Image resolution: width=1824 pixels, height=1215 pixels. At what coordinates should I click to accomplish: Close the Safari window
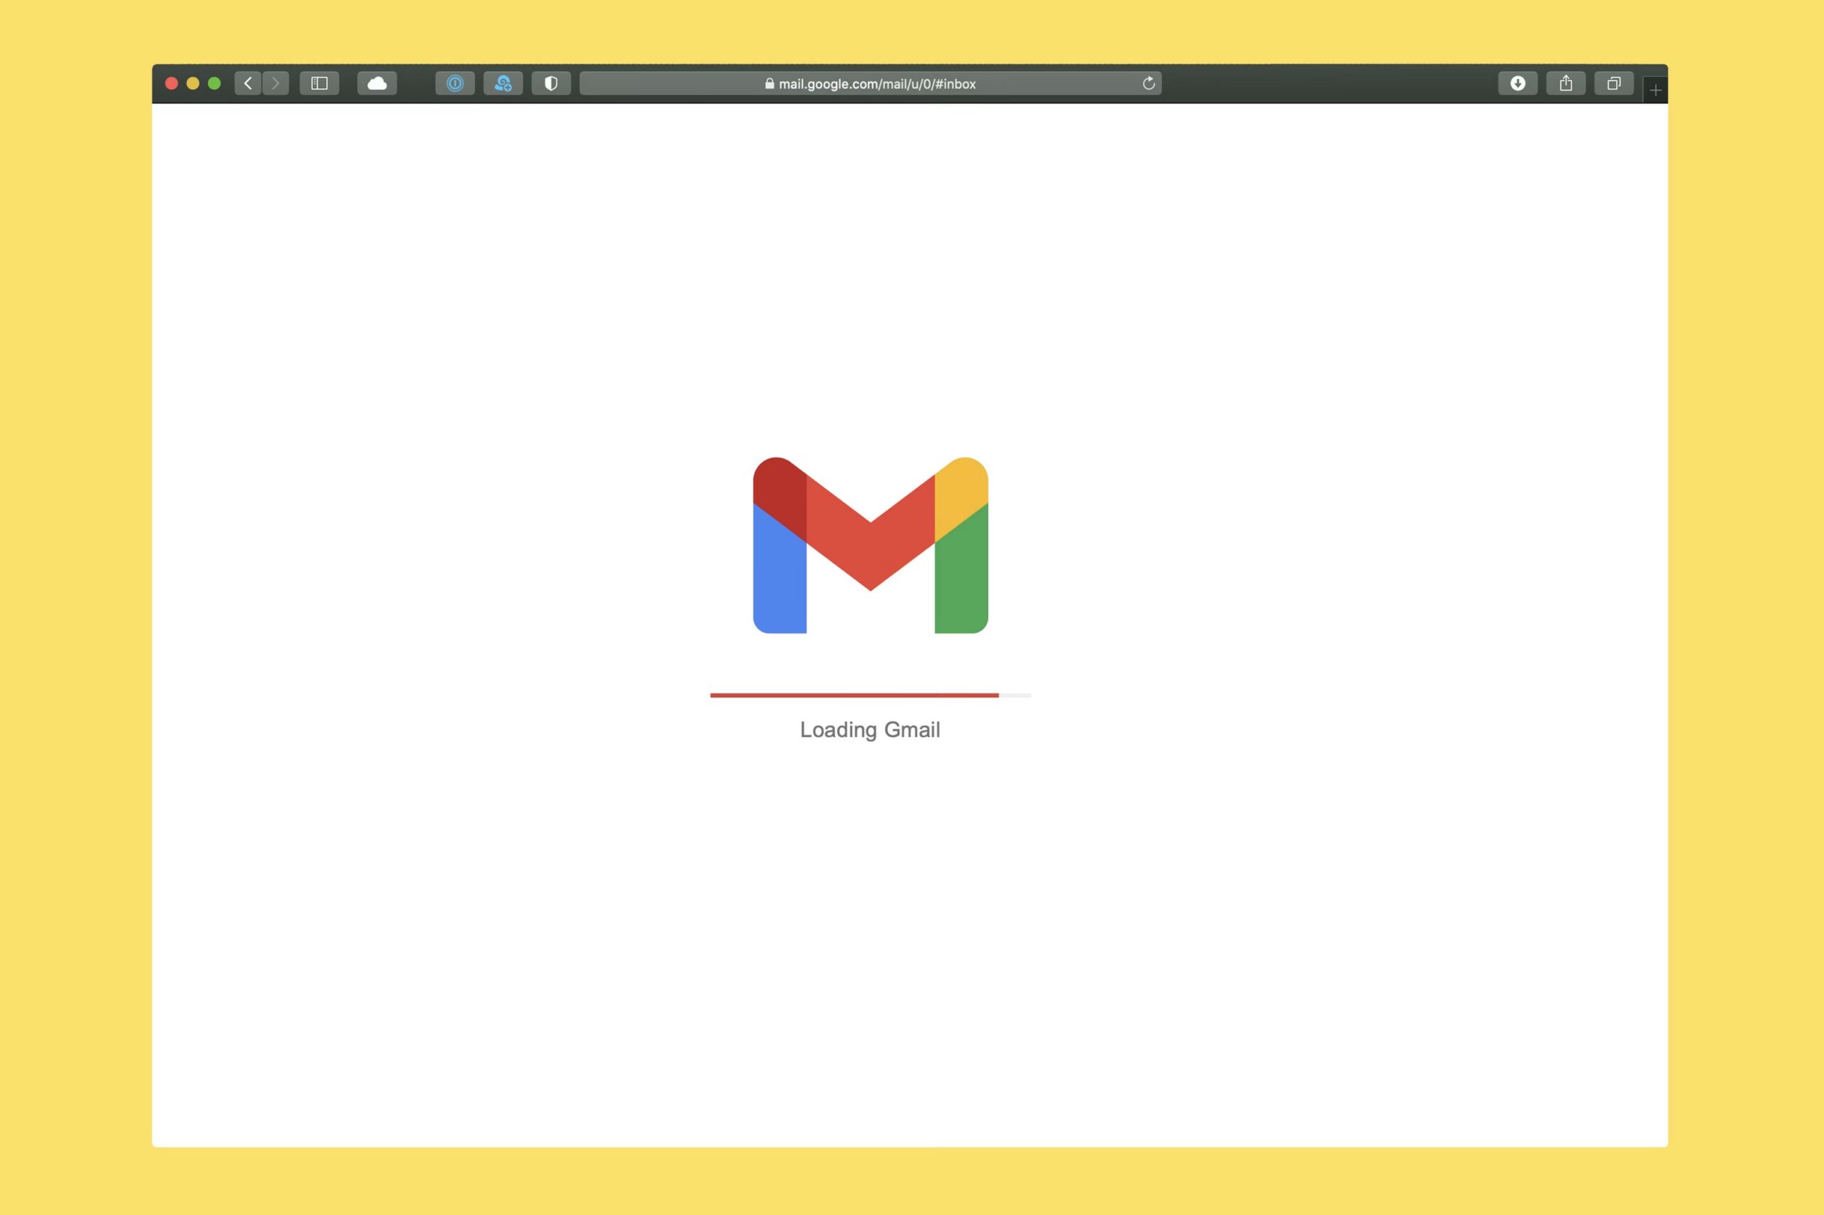pyautogui.click(x=172, y=83)
